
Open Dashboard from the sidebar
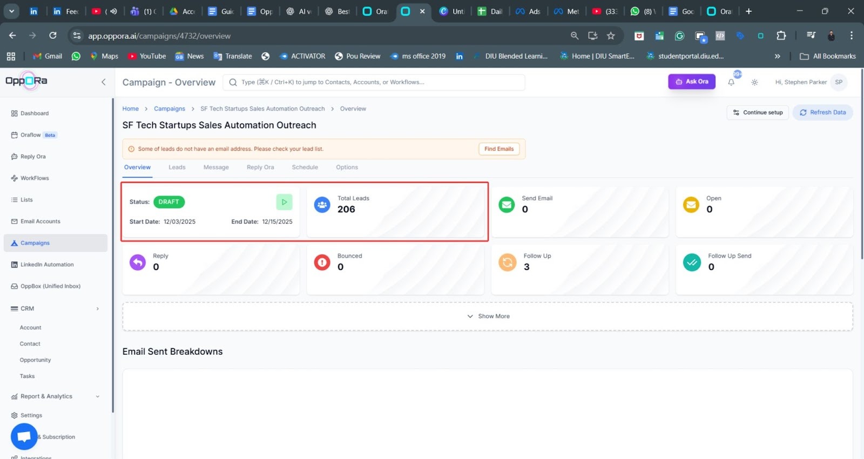[x=34, y=113]
